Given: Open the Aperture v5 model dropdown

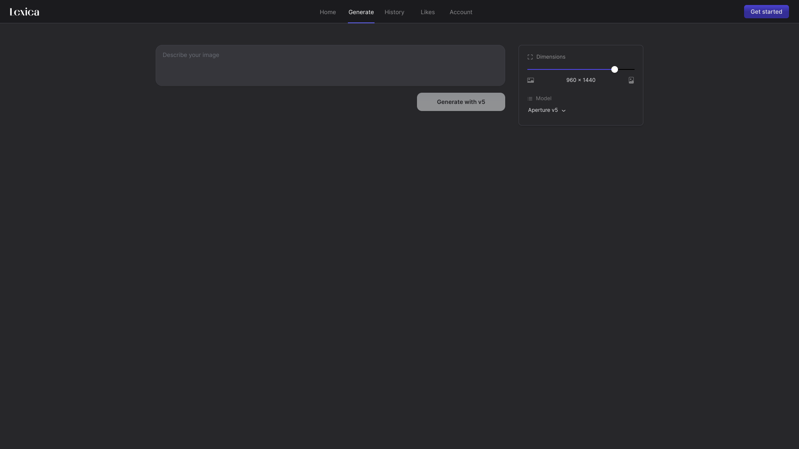Looking at the screenshot, I should (546, 110).
